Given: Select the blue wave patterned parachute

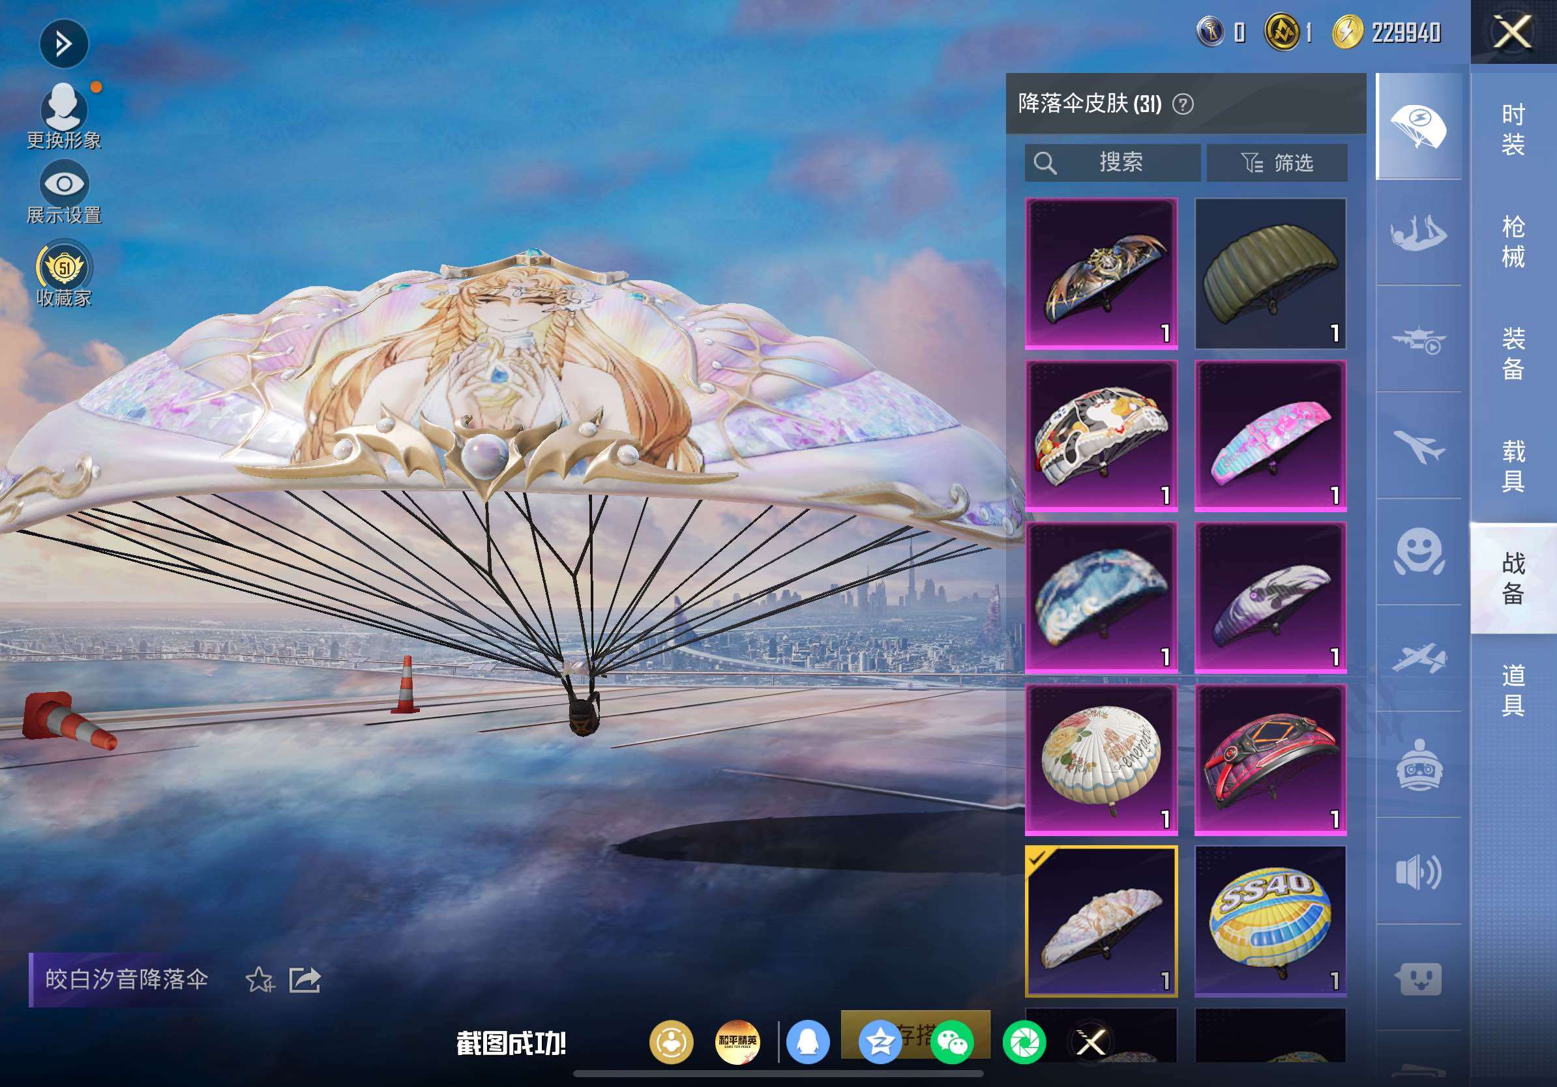Looking at the screenshot, I should 1101,598.
